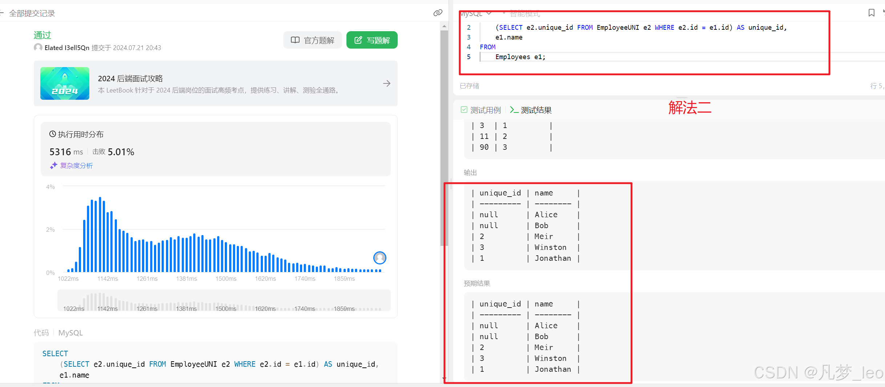The height and width of the screenshot is (387, 885).
Task: Click the 输出 output label
Action: [x=470, y=173]
